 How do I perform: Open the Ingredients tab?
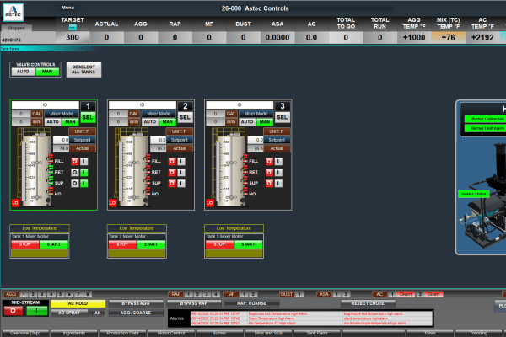tap(74, 333)
